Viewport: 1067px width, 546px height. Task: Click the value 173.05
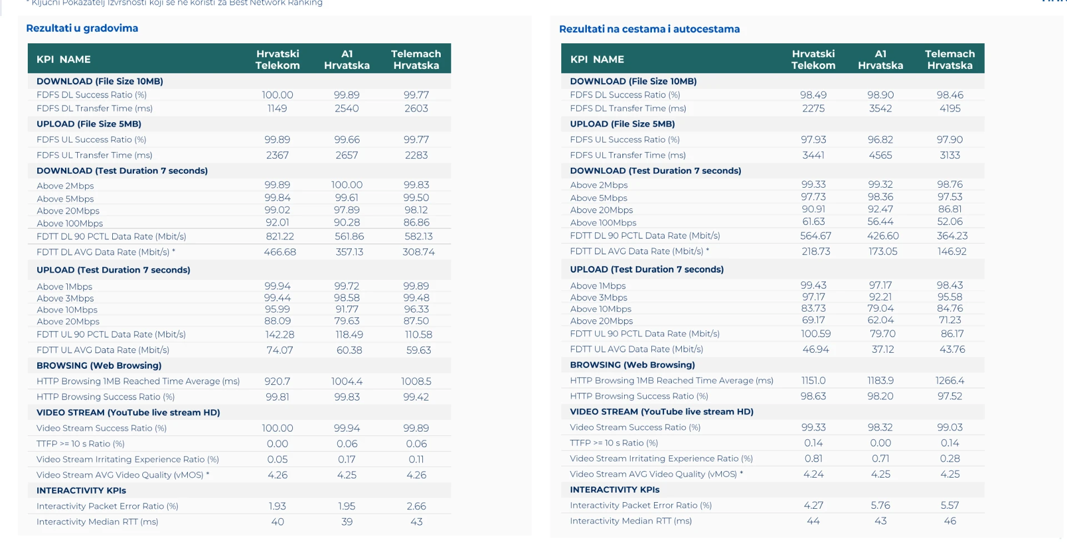pos(883,251)
